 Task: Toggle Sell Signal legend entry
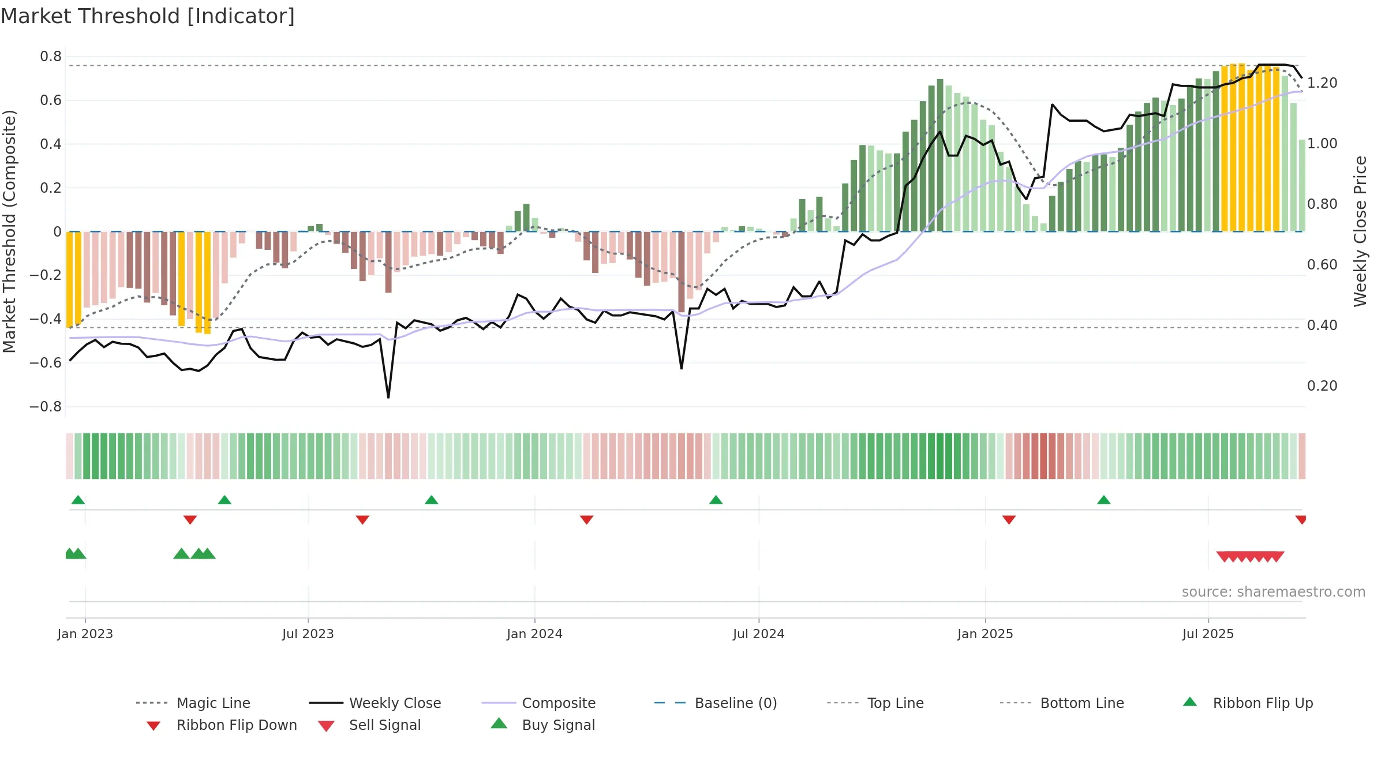(x=369, y=725)
